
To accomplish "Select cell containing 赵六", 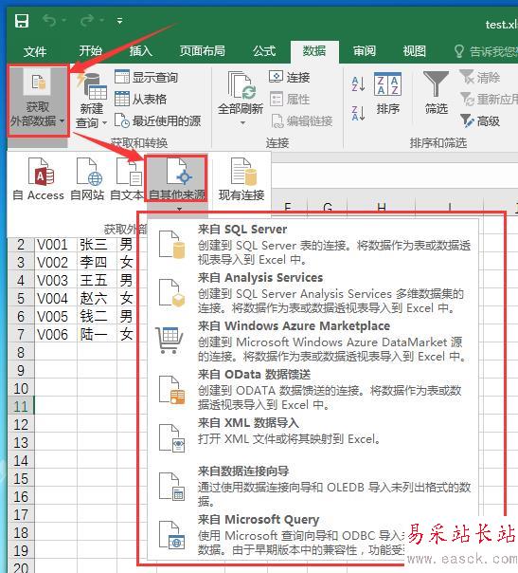I will (x=97, y=298).
